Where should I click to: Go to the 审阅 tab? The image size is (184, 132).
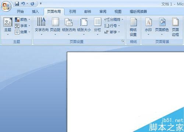pyautogui.click(x=103, y=12)
